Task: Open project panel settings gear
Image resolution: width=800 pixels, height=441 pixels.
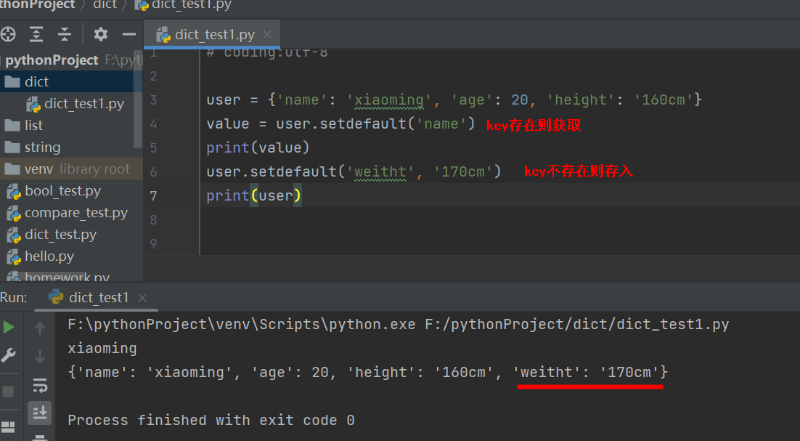Action: [x=101, y=34]
